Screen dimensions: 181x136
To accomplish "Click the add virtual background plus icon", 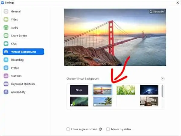I will click(x=163, y=79).
